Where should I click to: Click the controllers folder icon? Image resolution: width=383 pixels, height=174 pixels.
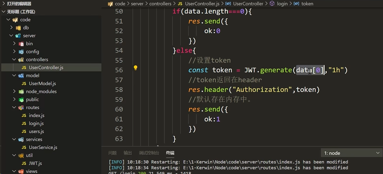21,60
